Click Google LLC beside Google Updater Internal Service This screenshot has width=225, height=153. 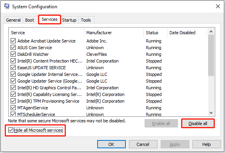tap(97, 74)
